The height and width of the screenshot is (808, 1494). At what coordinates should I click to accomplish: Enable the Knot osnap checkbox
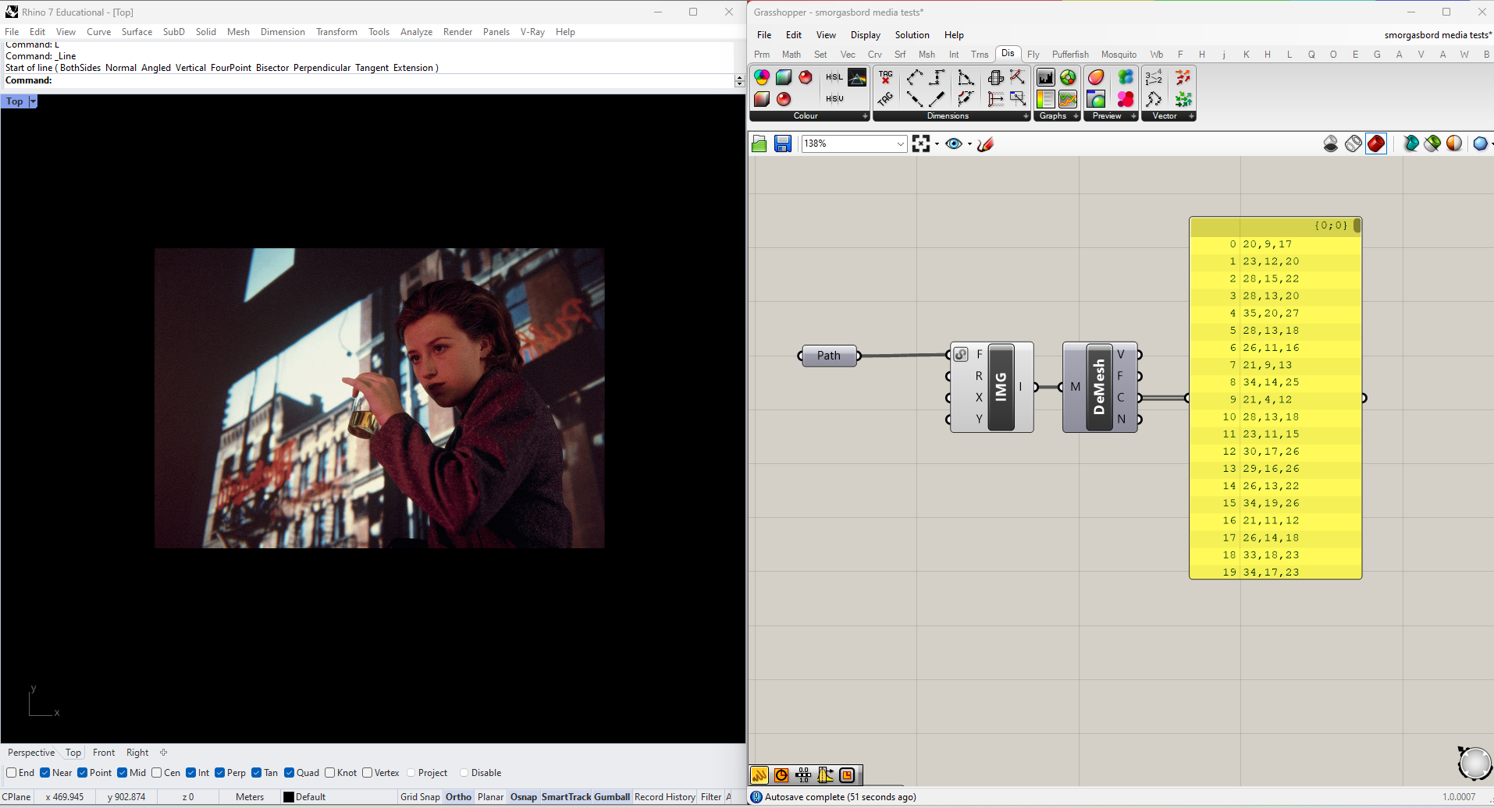click(x=330, y=773)
